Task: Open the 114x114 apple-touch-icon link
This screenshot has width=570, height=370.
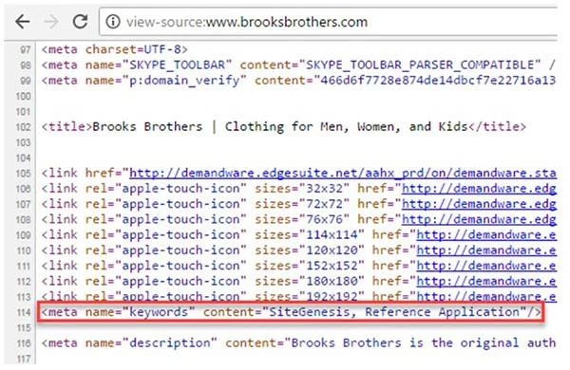Action: [x=486, y=235]
